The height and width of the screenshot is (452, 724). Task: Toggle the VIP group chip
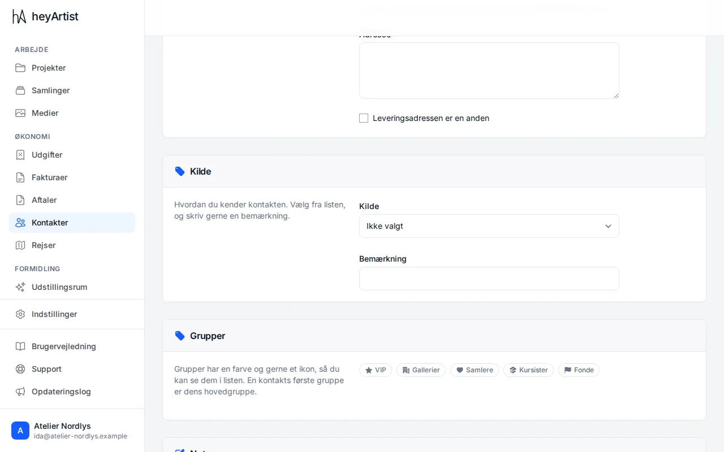(376, 370)
